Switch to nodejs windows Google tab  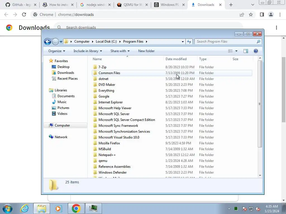click(x=96, y=5)
